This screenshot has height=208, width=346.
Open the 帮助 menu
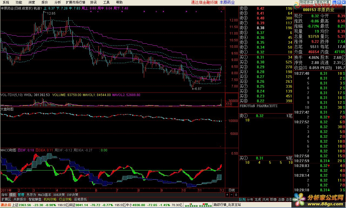coord(119,2)
